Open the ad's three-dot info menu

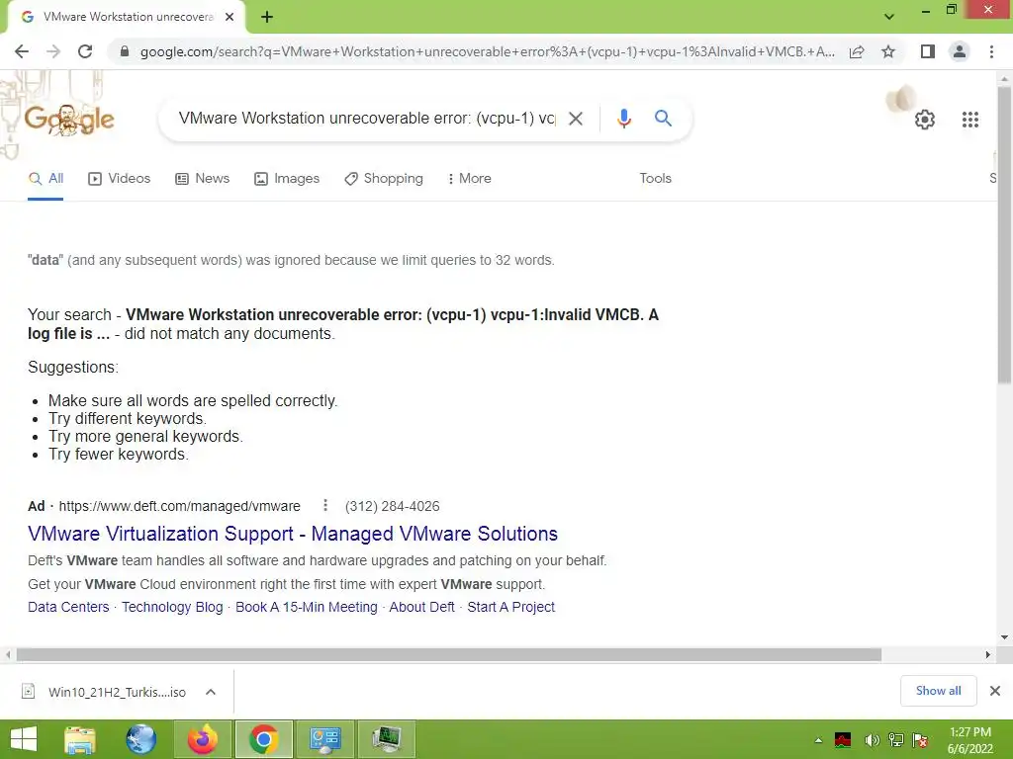point(324,505)
